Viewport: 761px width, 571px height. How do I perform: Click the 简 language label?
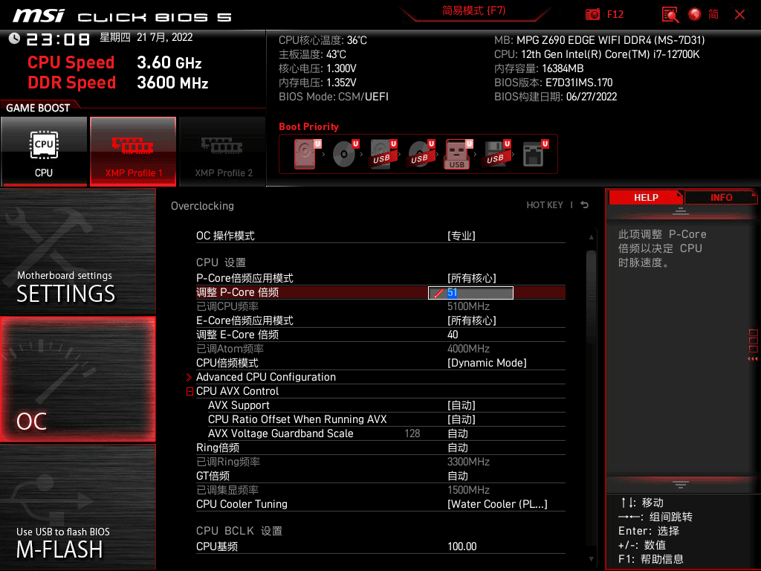(x=713, y=15)
